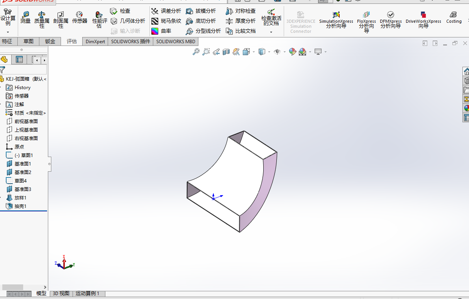Open 厚度分析 thickness analysis

(241, 21)
